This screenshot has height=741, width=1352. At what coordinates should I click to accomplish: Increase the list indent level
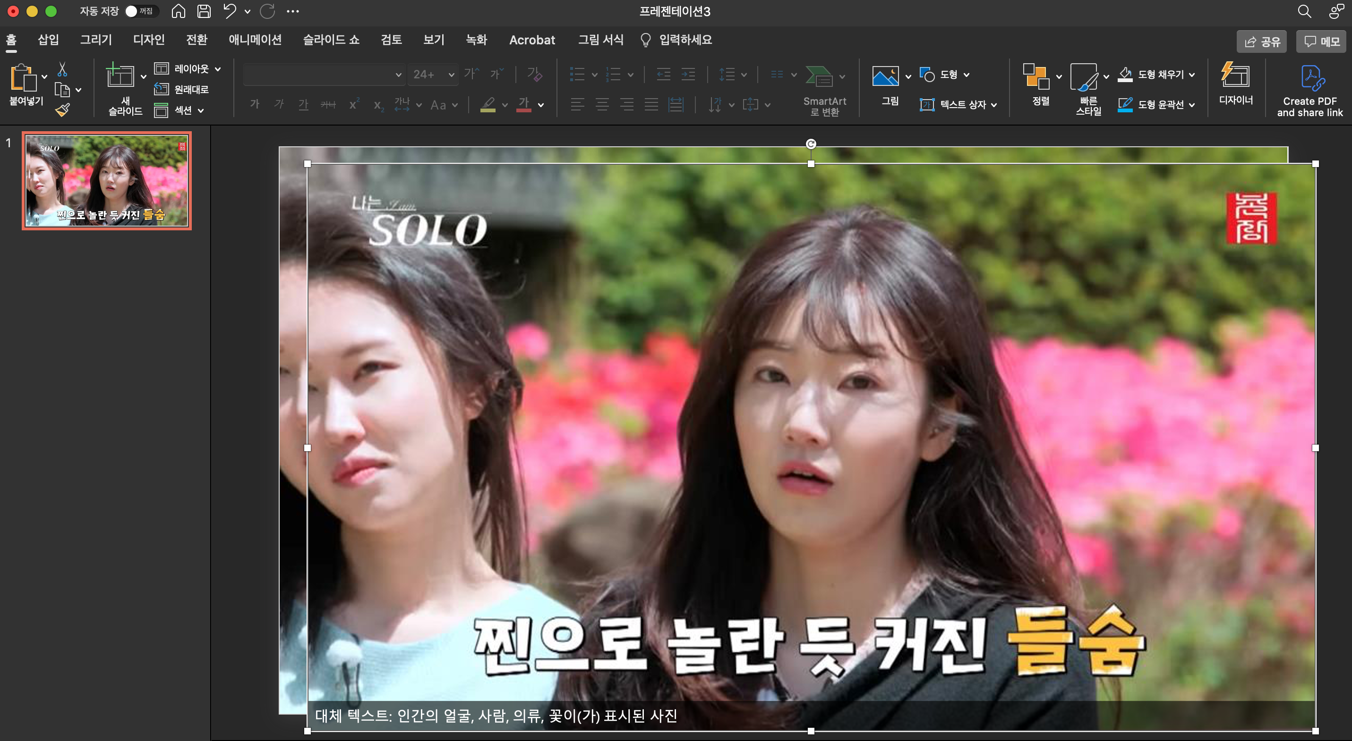[688, 75]
